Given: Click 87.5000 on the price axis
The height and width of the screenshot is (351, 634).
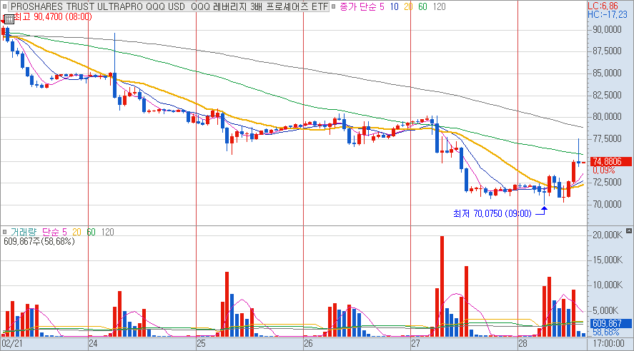Looking at the screenshot, I should (607, 51).
